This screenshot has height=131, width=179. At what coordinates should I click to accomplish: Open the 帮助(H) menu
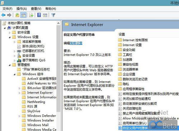[x=51, y=9]
